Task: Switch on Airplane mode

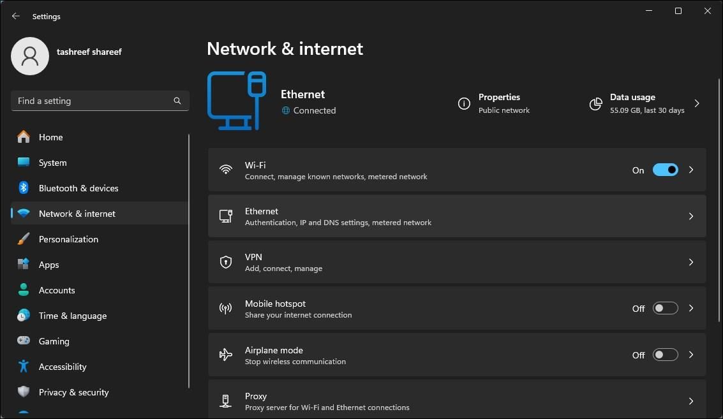Action: click(x=665, y=355)
